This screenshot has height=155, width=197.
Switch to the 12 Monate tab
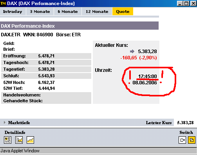(97, 11)
